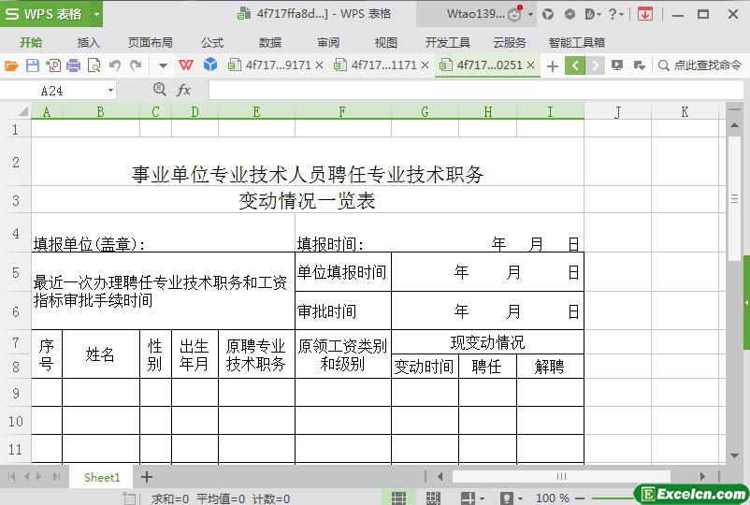The height and width of the screenshot is (505, 750).
Task: Go to next tab with right arrow
Action: [595, 65]
